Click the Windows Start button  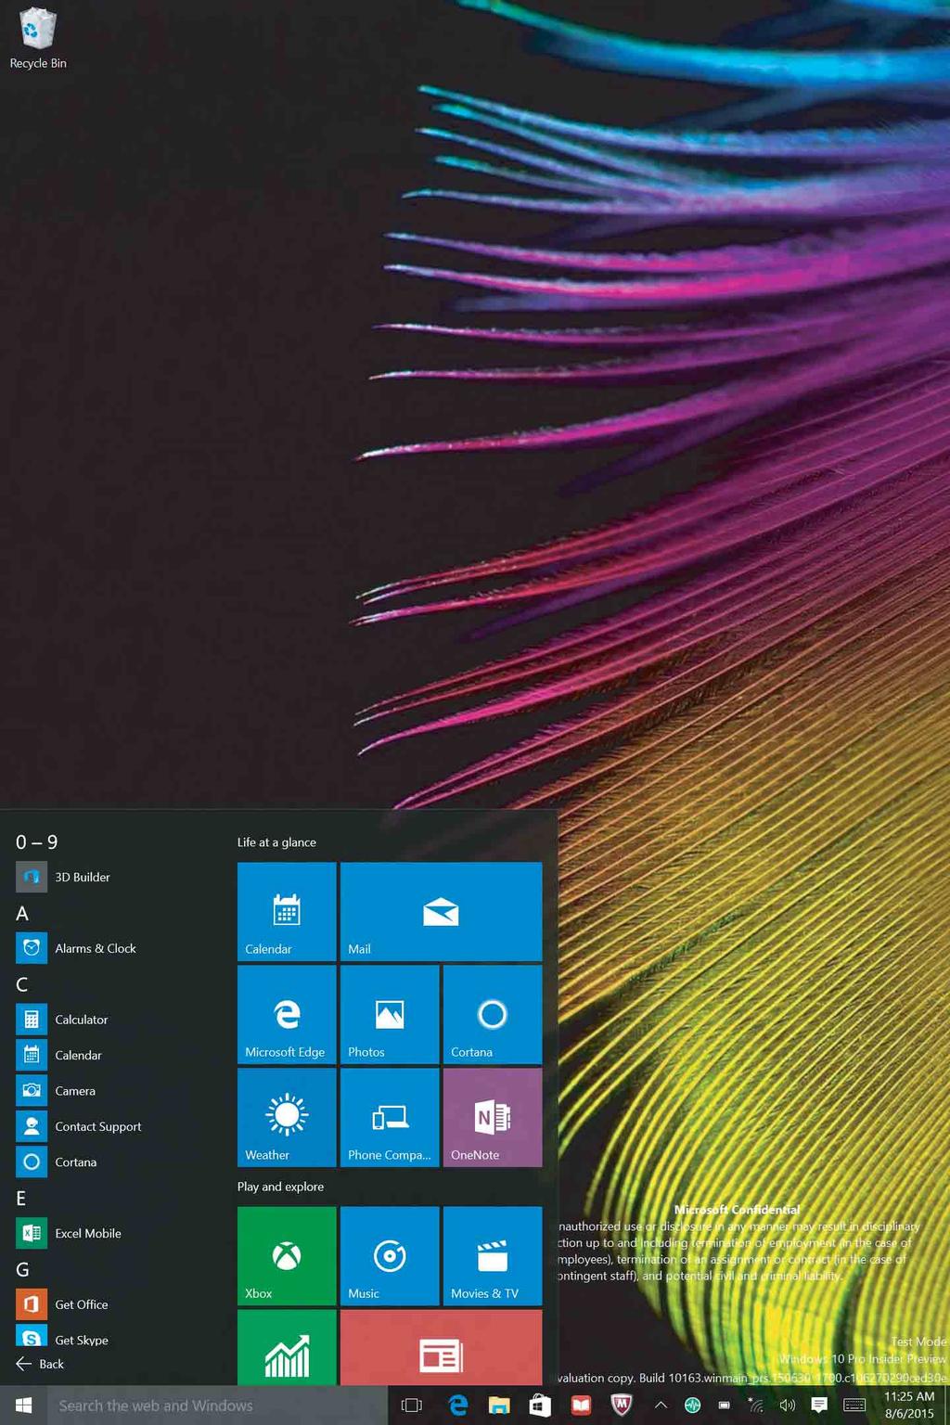(24, 1406)
